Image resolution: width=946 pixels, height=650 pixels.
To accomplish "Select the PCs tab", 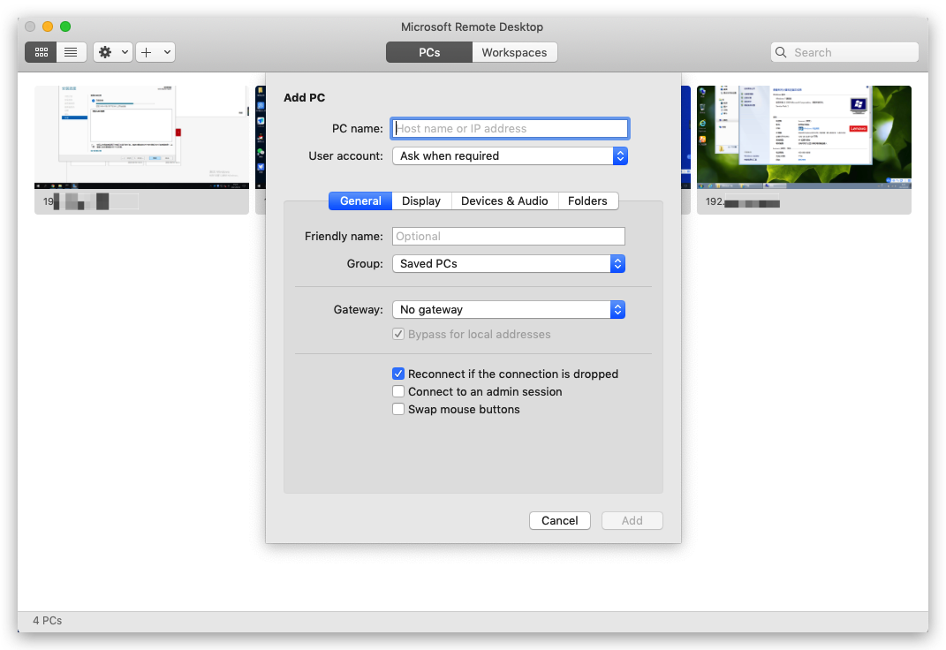I will tap(429, 52).
